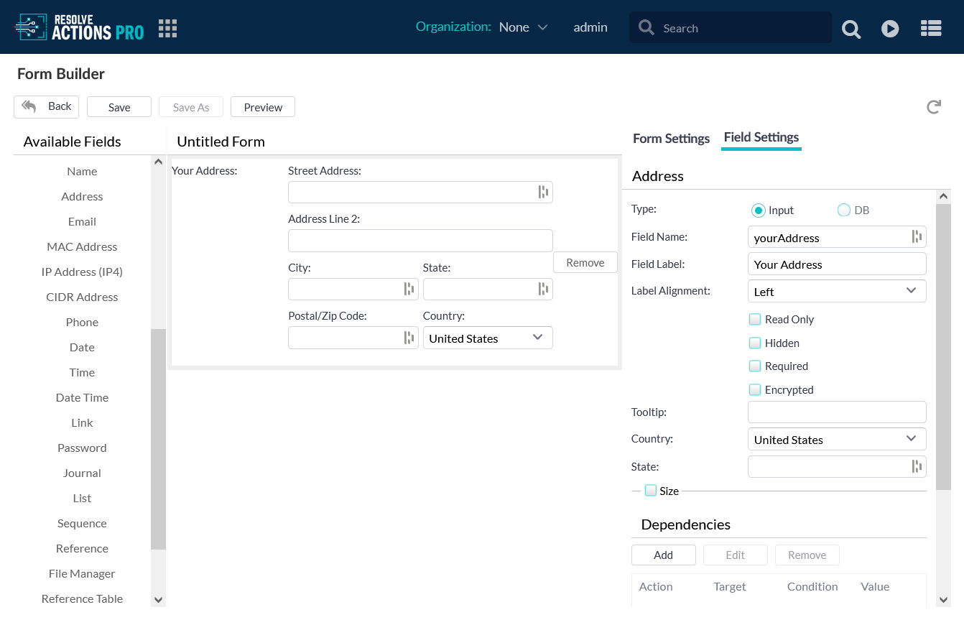Screen dimensions: 964x620
Task: Click variable picker icon in Postal/Zip Code field
Action: (x=409, y=338)
